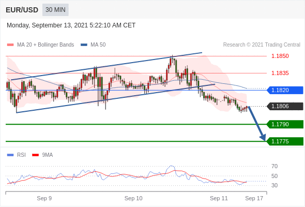305x207 pixels.
Task: Click the Sep 17 date axis label
Action: click(x=254, y=198)
